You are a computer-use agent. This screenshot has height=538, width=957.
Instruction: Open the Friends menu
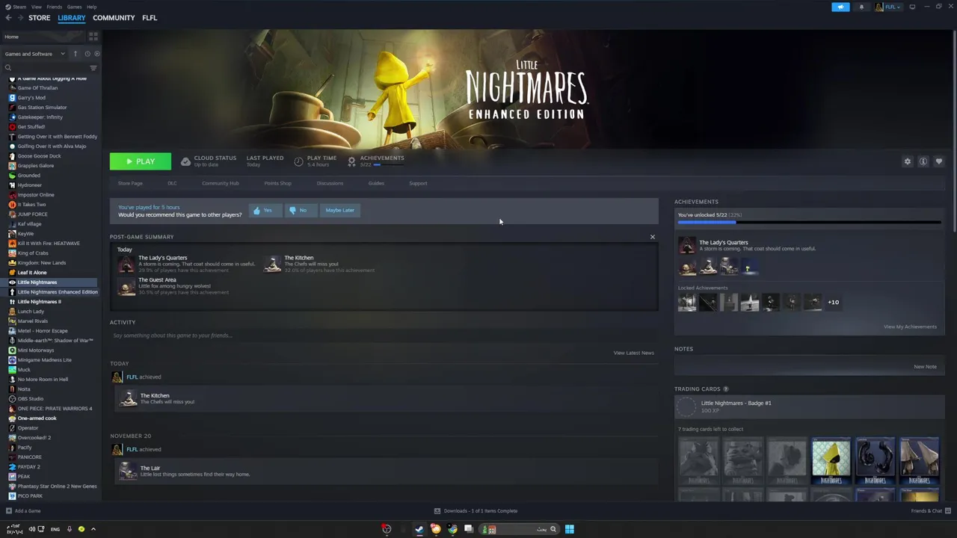point(55,7)
